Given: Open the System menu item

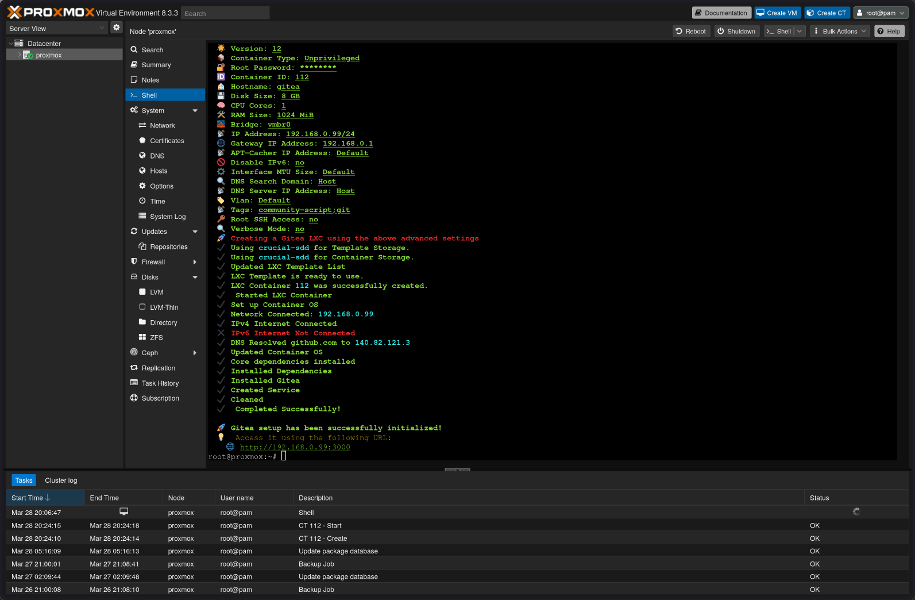Looking at the screenshot, I should 165,110.
